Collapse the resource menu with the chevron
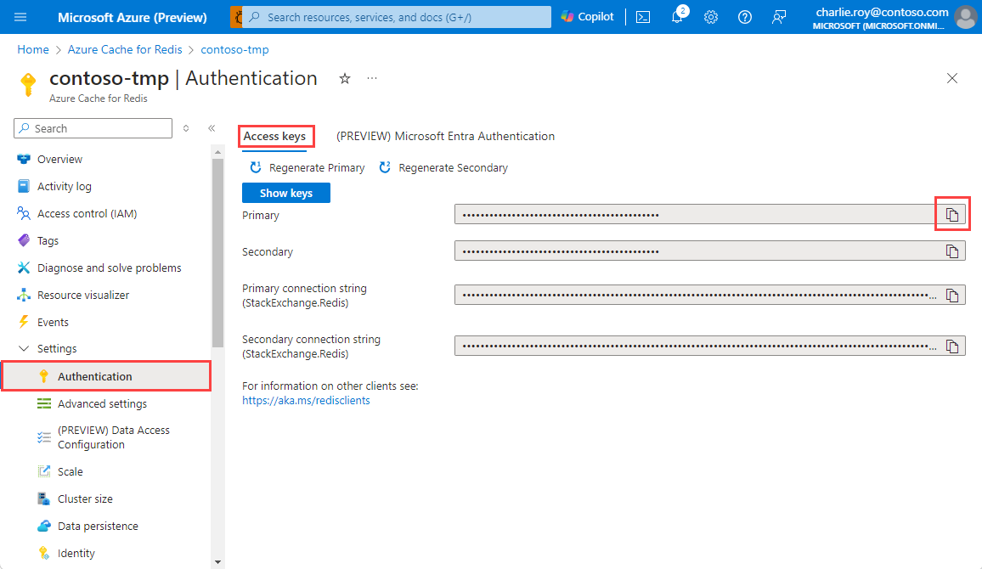The image size is (982, 569). (212, 127)
